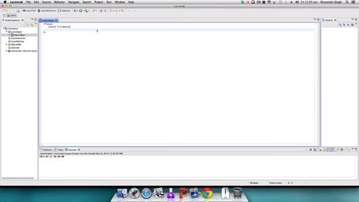Toggle Hide Fields icon in Outline toolbar

(x=344, y=25)
